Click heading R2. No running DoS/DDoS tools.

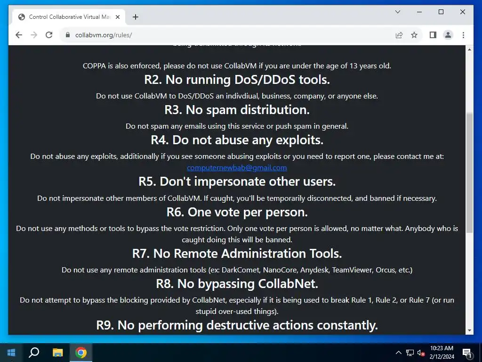[237, 80]
